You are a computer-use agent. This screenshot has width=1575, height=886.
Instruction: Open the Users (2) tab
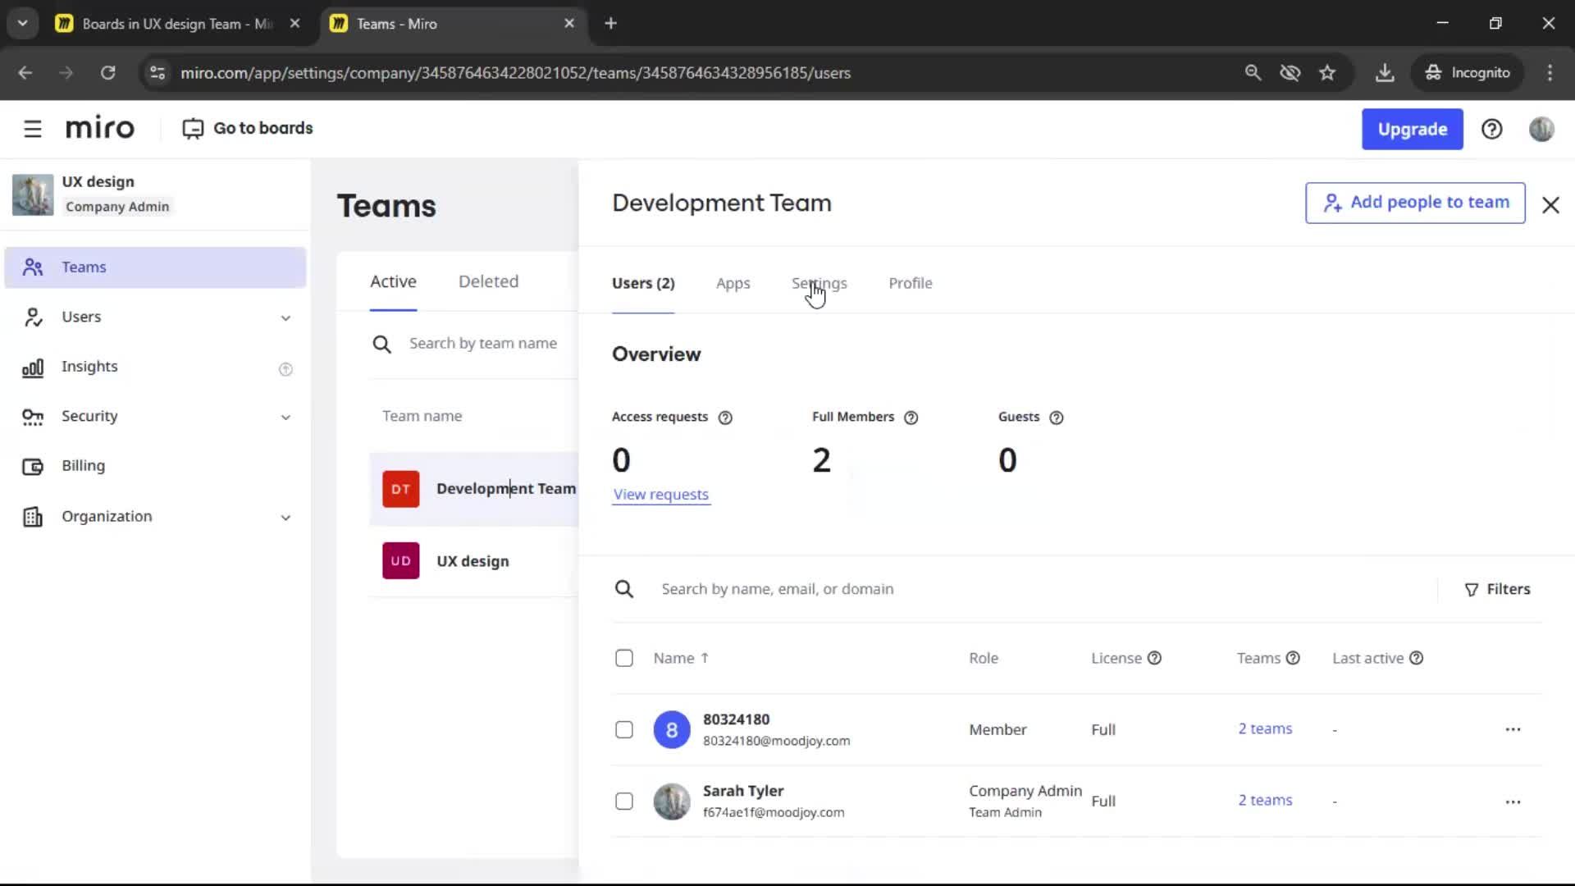643,283
